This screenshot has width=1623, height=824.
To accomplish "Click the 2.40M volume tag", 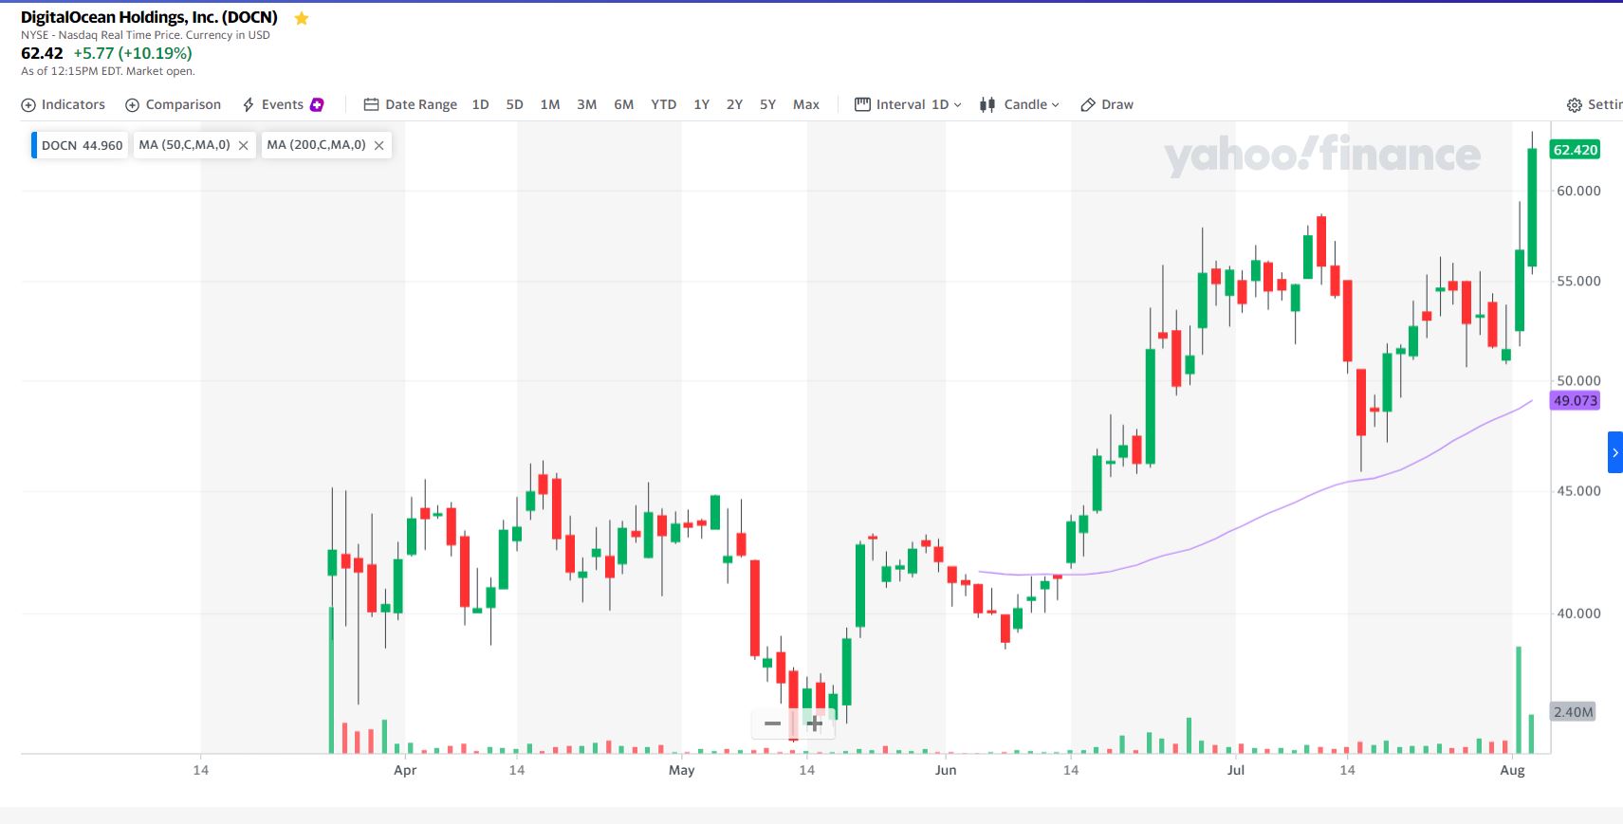I will (x=1573, y=712).
